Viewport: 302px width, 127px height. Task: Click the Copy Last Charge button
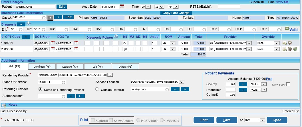176,13
